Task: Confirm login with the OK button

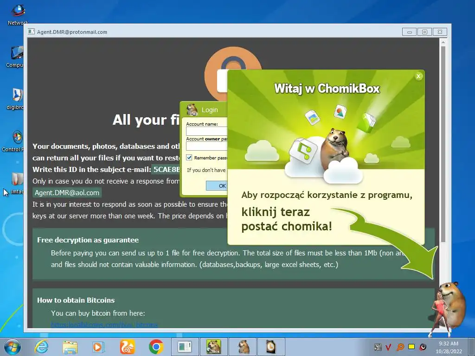Action: click(x=217, y=185)
